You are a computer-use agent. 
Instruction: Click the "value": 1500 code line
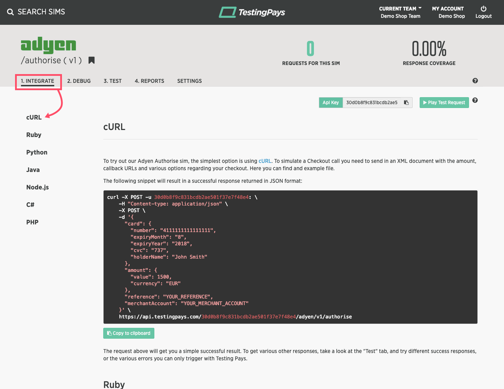151,277
